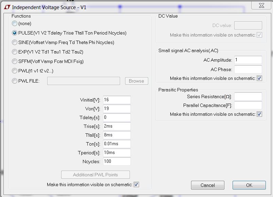The image size is (273, 197).
Task: Click the Ton[s] field with 0.01ms
Action: 117,144
